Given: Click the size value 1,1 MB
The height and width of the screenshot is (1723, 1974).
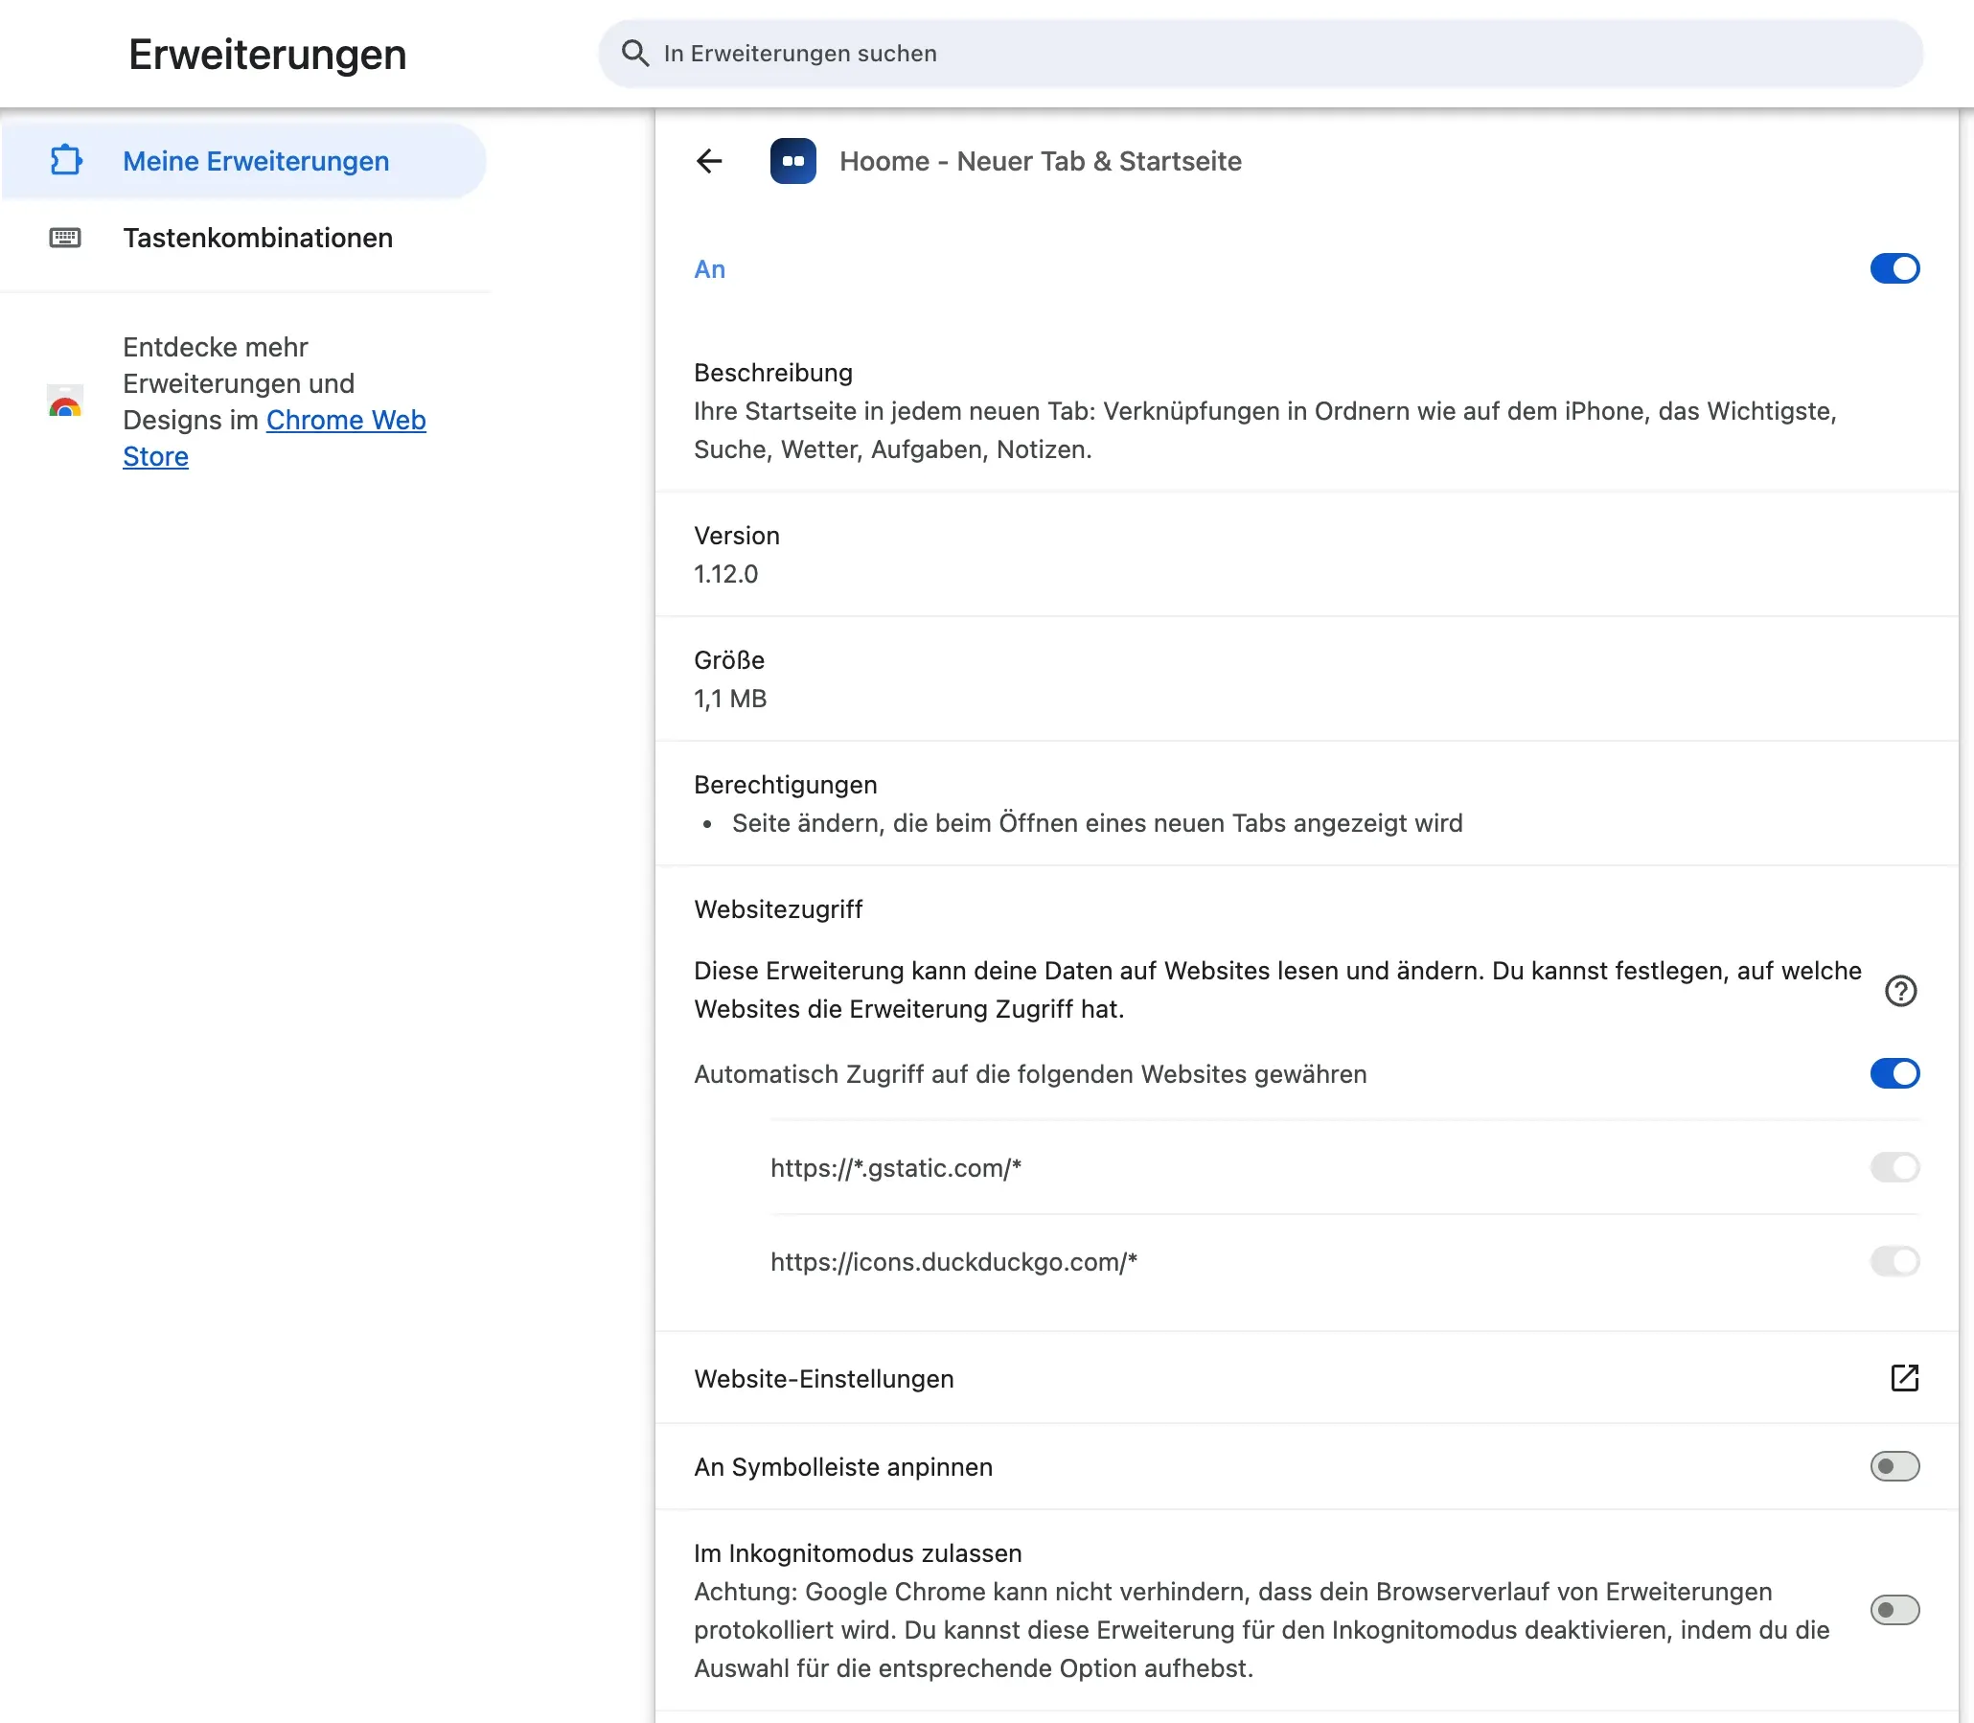Looking at the screenshot, I should (730, 699).
